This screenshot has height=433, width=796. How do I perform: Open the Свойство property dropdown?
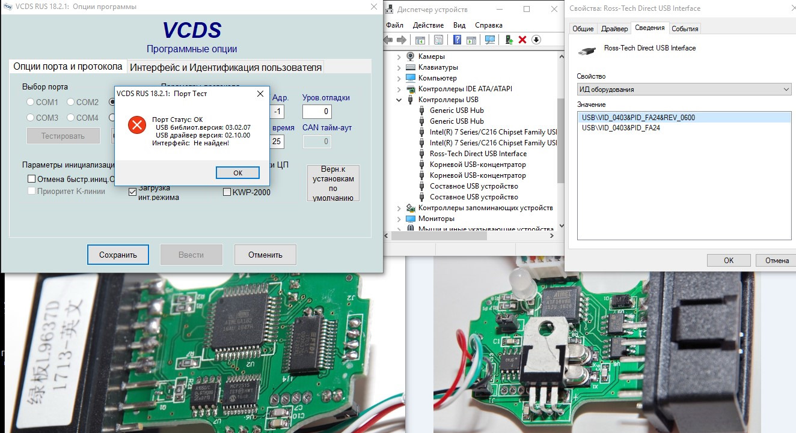(x=684, y=89)
